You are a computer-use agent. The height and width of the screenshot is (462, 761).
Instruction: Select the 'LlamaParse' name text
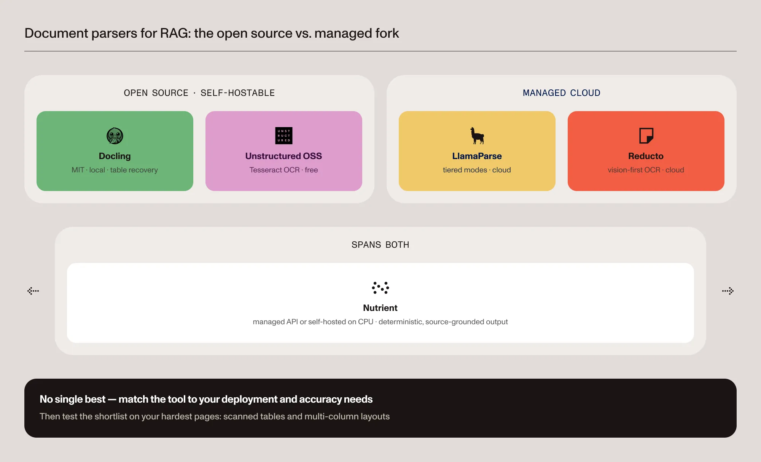pos(477,156)
